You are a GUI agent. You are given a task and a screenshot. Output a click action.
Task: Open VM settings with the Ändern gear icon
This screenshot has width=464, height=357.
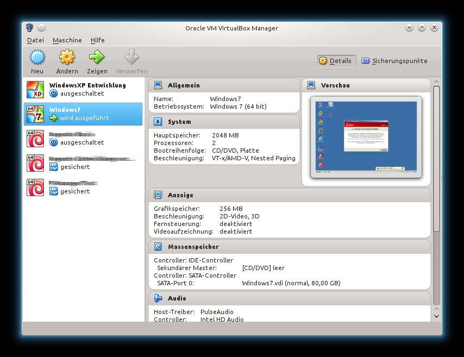click(67, 57)
